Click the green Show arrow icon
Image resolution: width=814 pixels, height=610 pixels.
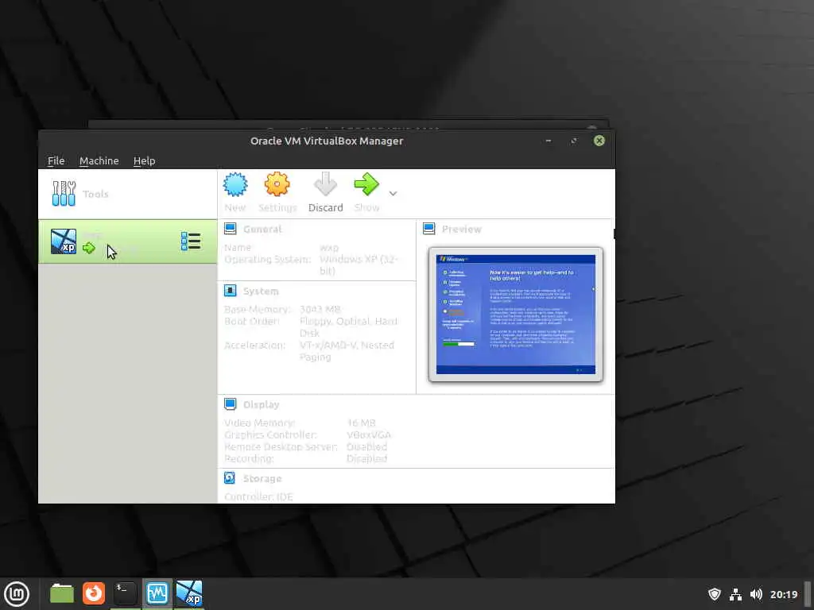click(x=366, y=184)
